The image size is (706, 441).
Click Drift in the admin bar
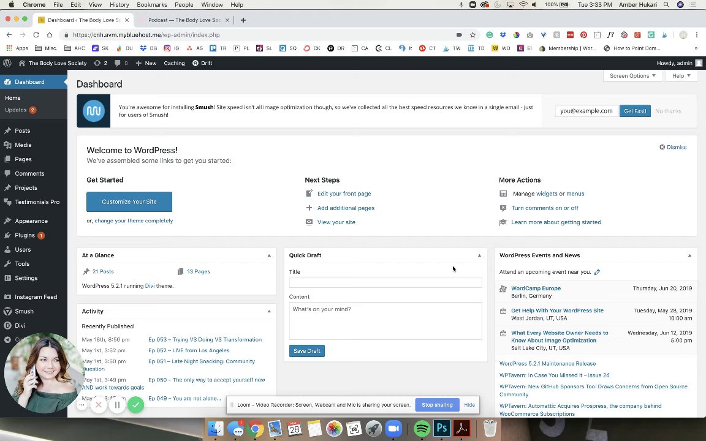pos(202,63)
